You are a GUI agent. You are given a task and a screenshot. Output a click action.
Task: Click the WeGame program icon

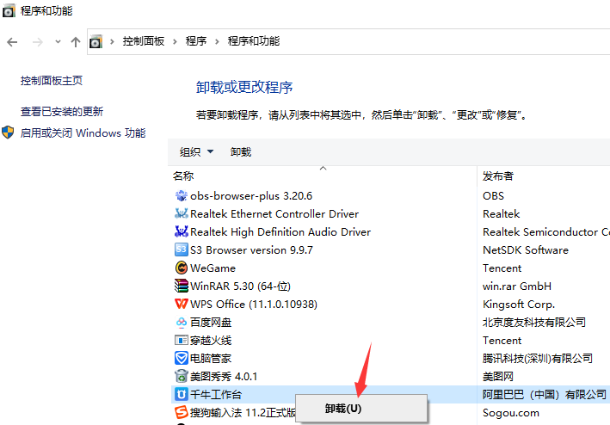pyautogui.click(x=182, y=268)
